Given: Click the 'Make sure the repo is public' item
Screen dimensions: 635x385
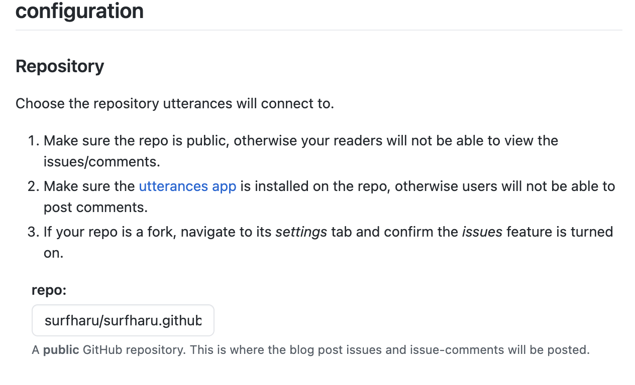Looking at the screenshot, I should point(300,140).
